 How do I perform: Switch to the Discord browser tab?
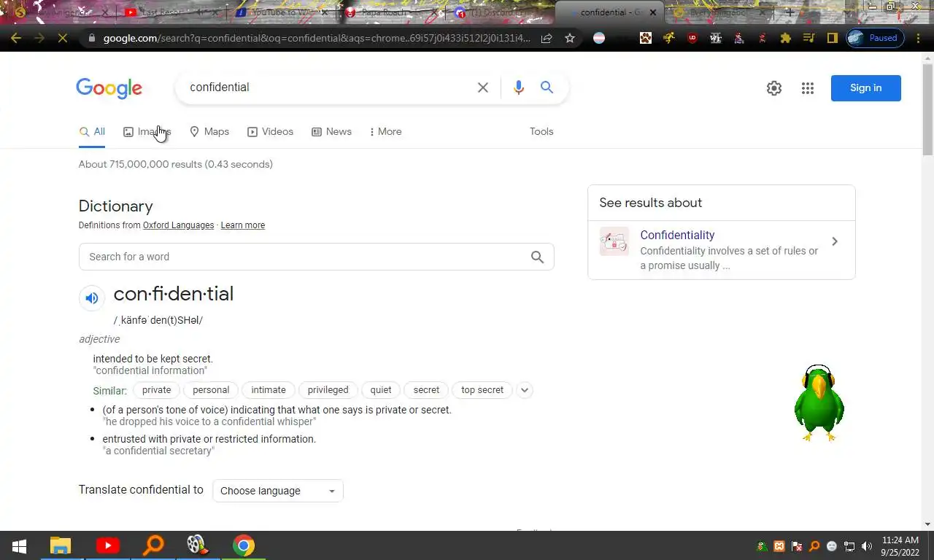[500, 12]
